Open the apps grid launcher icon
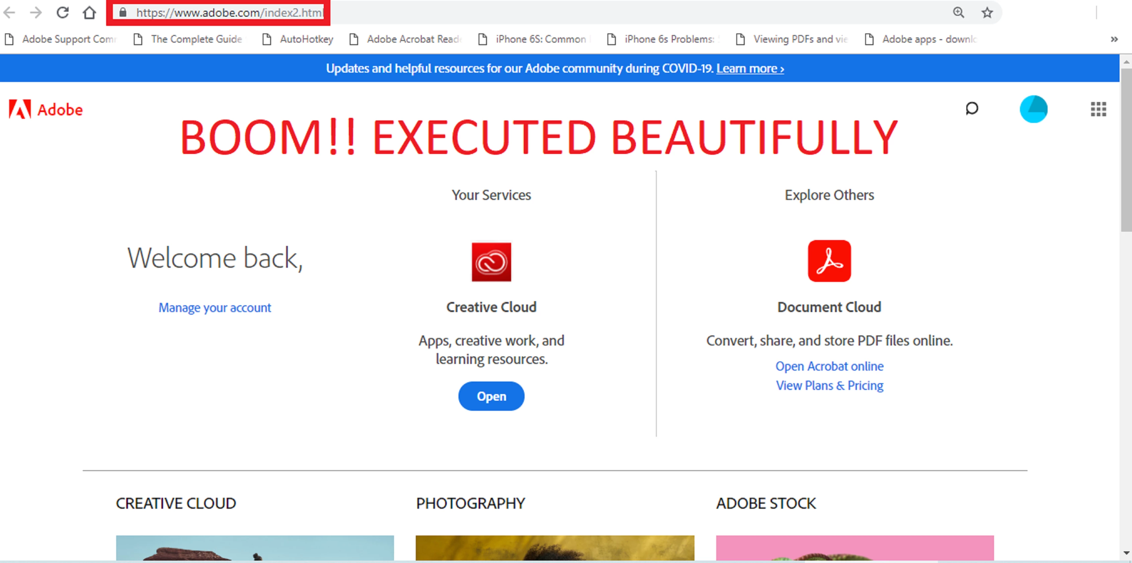The image size is (1132, 563). 1098,109
